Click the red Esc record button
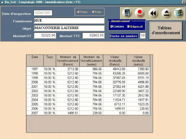 tap(139, 13)
